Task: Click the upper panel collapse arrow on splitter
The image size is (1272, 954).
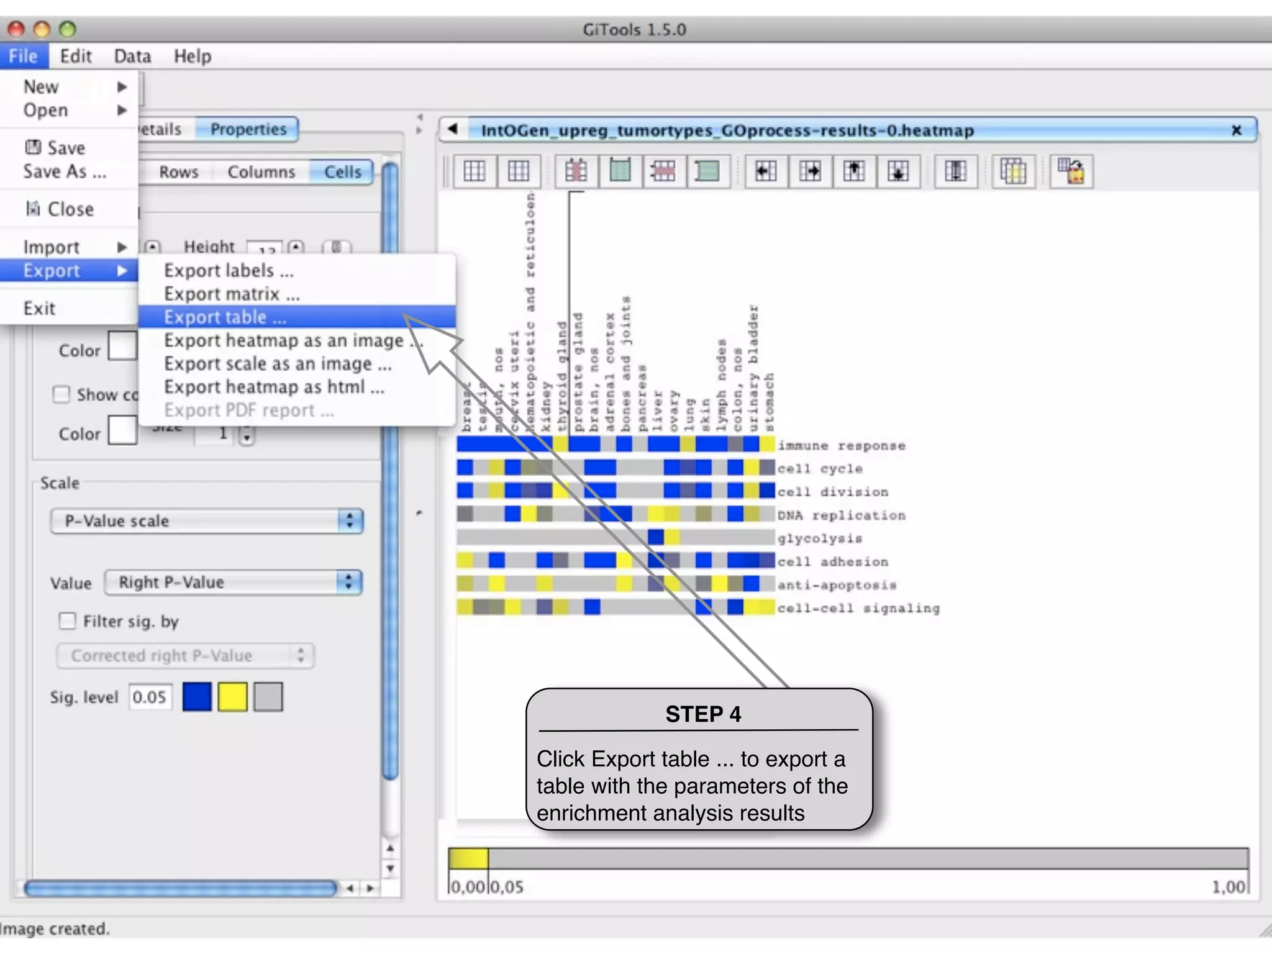Action: click(419, 117)
